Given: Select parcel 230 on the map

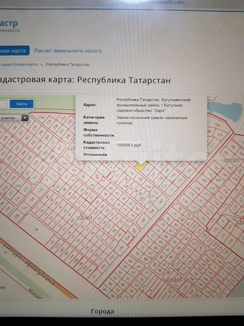Looking at the screenshot, I should (x=5, y=188).
